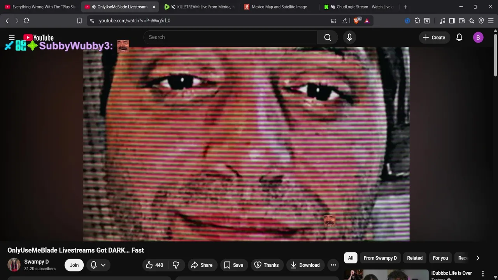Open options menu for iDubbbz Life is Over
Image resolution: width=498 pixels, height=280 pixels.
point(483,274)
